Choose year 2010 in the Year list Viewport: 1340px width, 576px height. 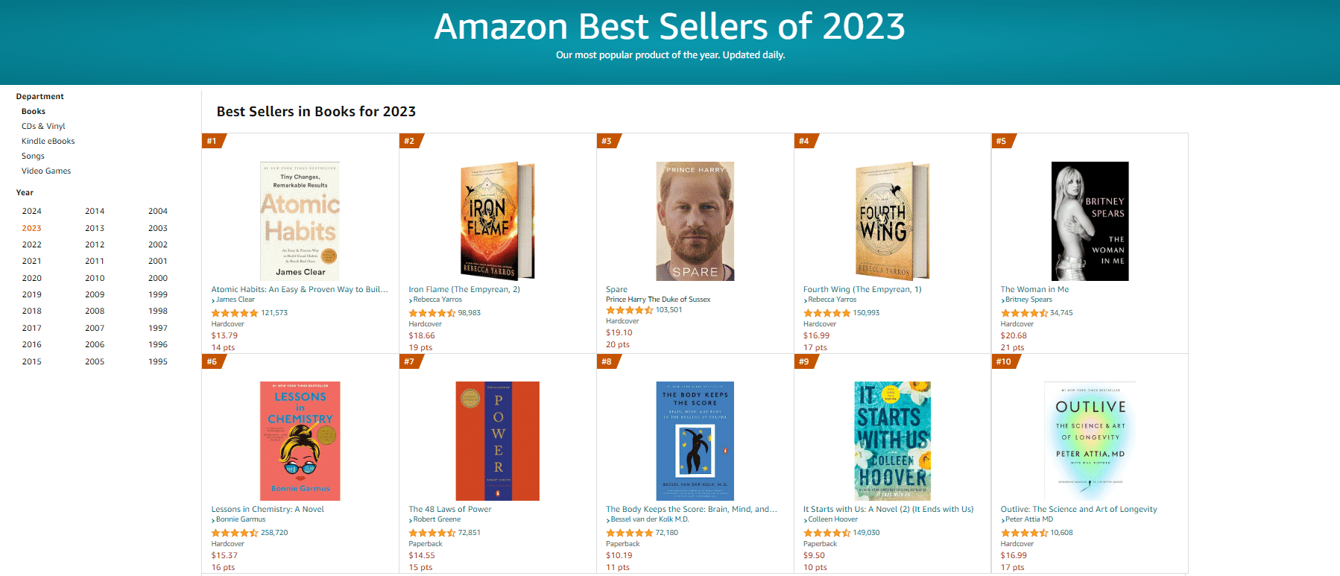click(x=95, y=278)
